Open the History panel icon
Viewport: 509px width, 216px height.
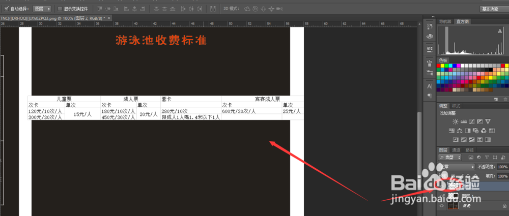coord(430,26)
